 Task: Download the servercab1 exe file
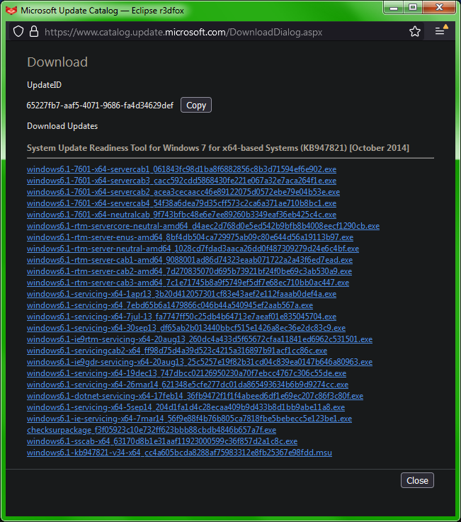click(181, 169)
